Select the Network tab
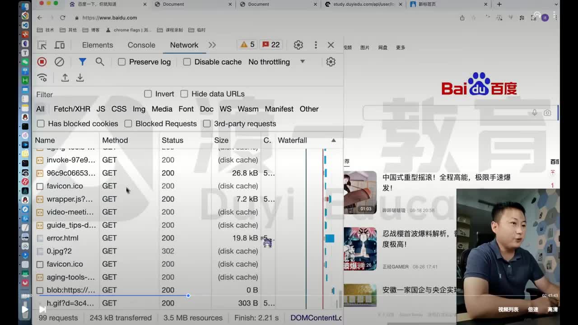The width and height of the screenshot is (578, 325). point(184,45)
